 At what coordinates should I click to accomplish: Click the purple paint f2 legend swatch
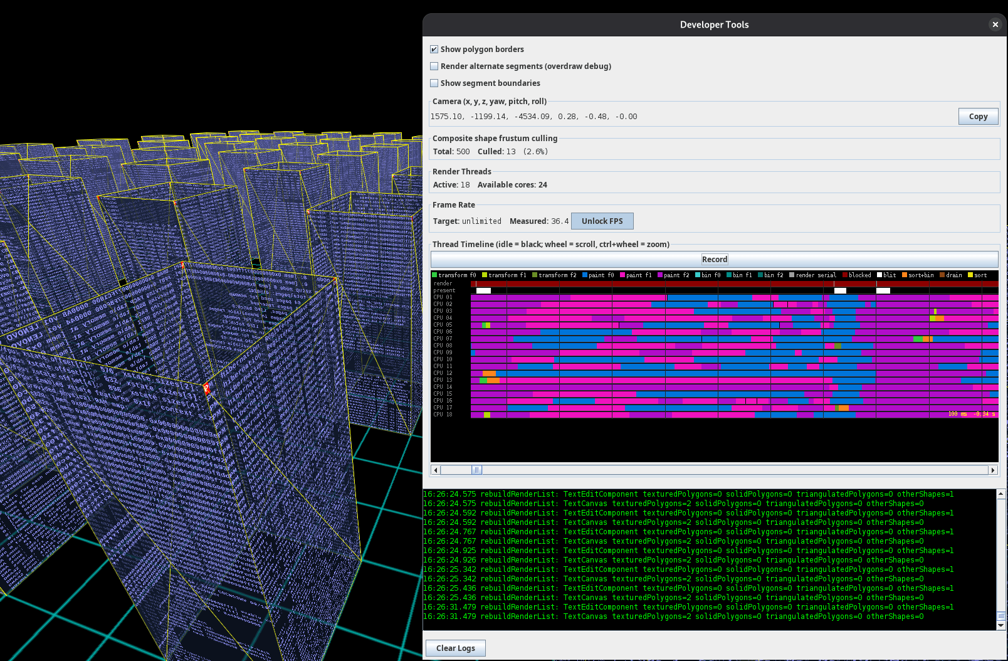660,275
